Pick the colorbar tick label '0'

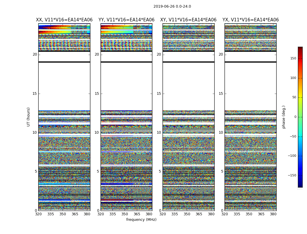point(295,117)
